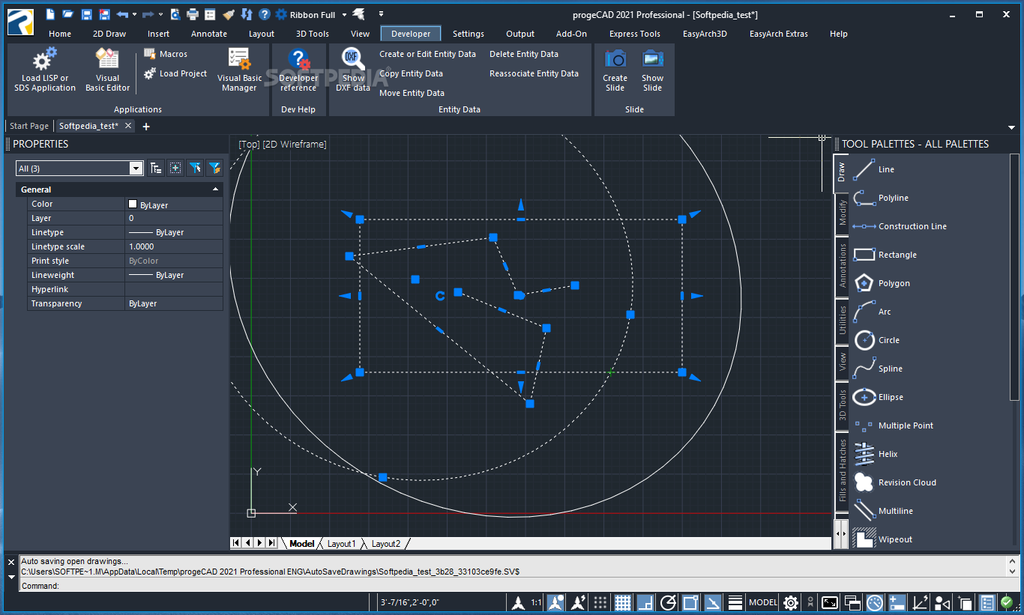
Task: Click the Show DXF data icon
Action: point(353,58)
